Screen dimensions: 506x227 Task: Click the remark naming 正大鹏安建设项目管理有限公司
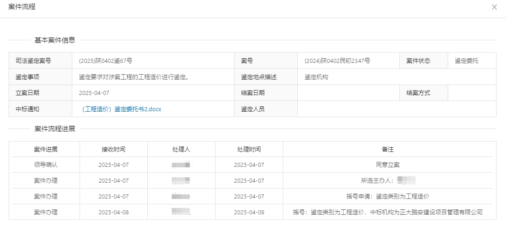click(x=388, y=212)
